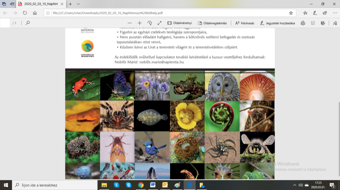Viewport: 340px width, 190px height.
Task: Open Microsoft Word from taskbar
Action: pyautogui.click(x=153, y=185)
